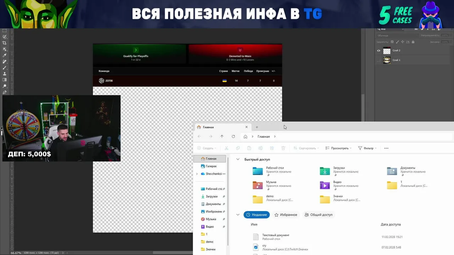Select the Dodge tool in Photoshop
The height and width of the screenshot is (255, 454).
pyautogui.click(x=5, y=86)
